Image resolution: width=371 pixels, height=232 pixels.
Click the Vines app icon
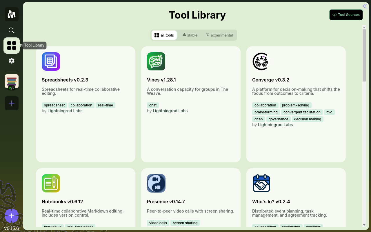(x=156, y=61)
